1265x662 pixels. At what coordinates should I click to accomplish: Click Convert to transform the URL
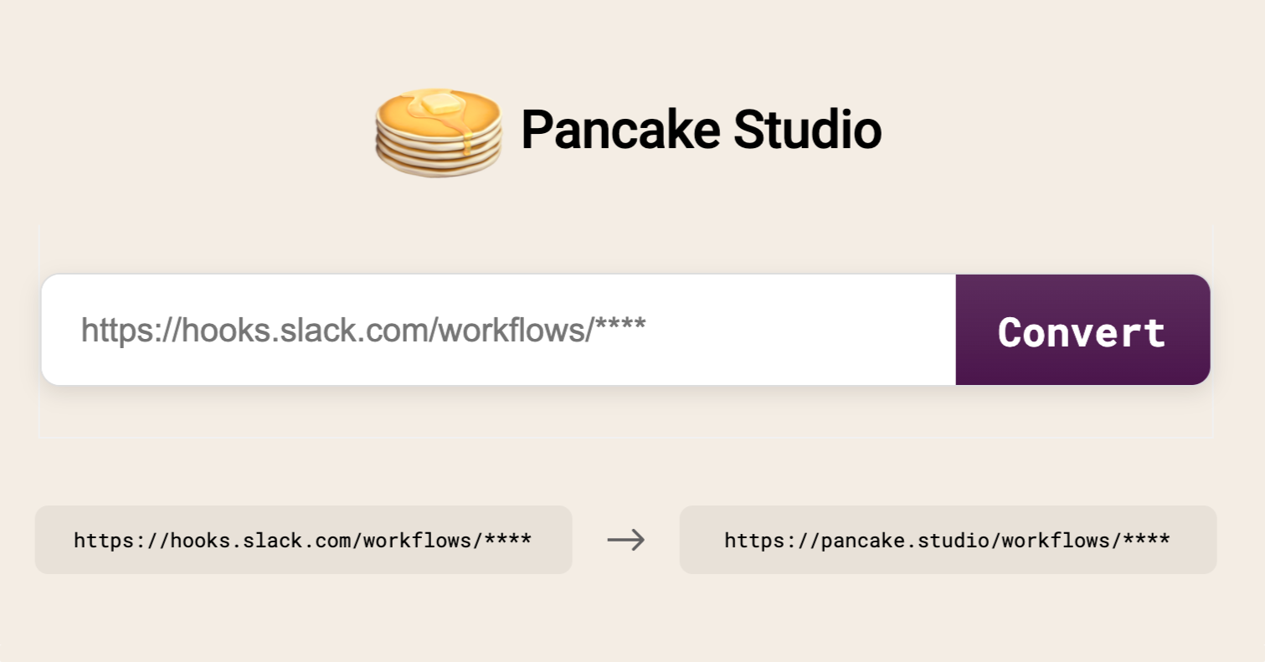point(1082,330)
